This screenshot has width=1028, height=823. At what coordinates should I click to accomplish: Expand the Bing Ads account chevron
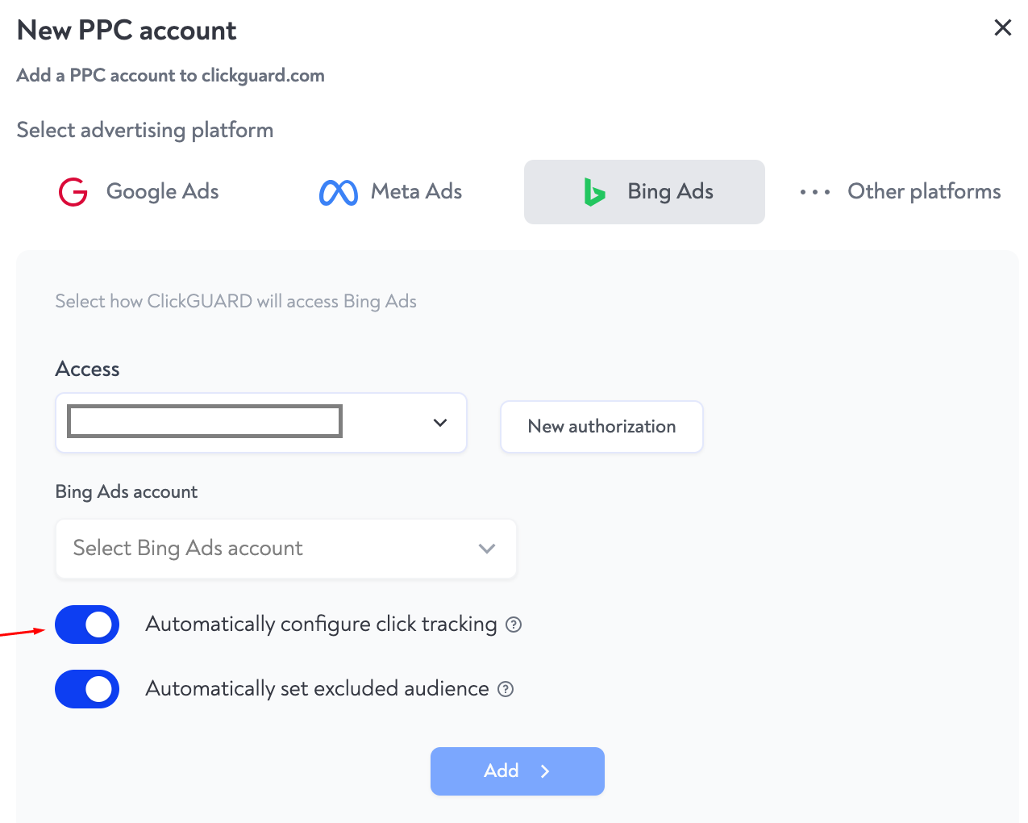[x=487, y=549]
